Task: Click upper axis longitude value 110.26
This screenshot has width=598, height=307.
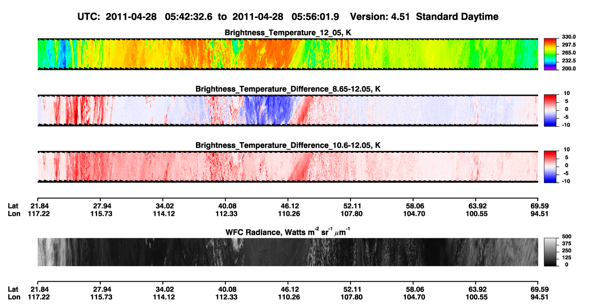Action: [x=288, y=214]
